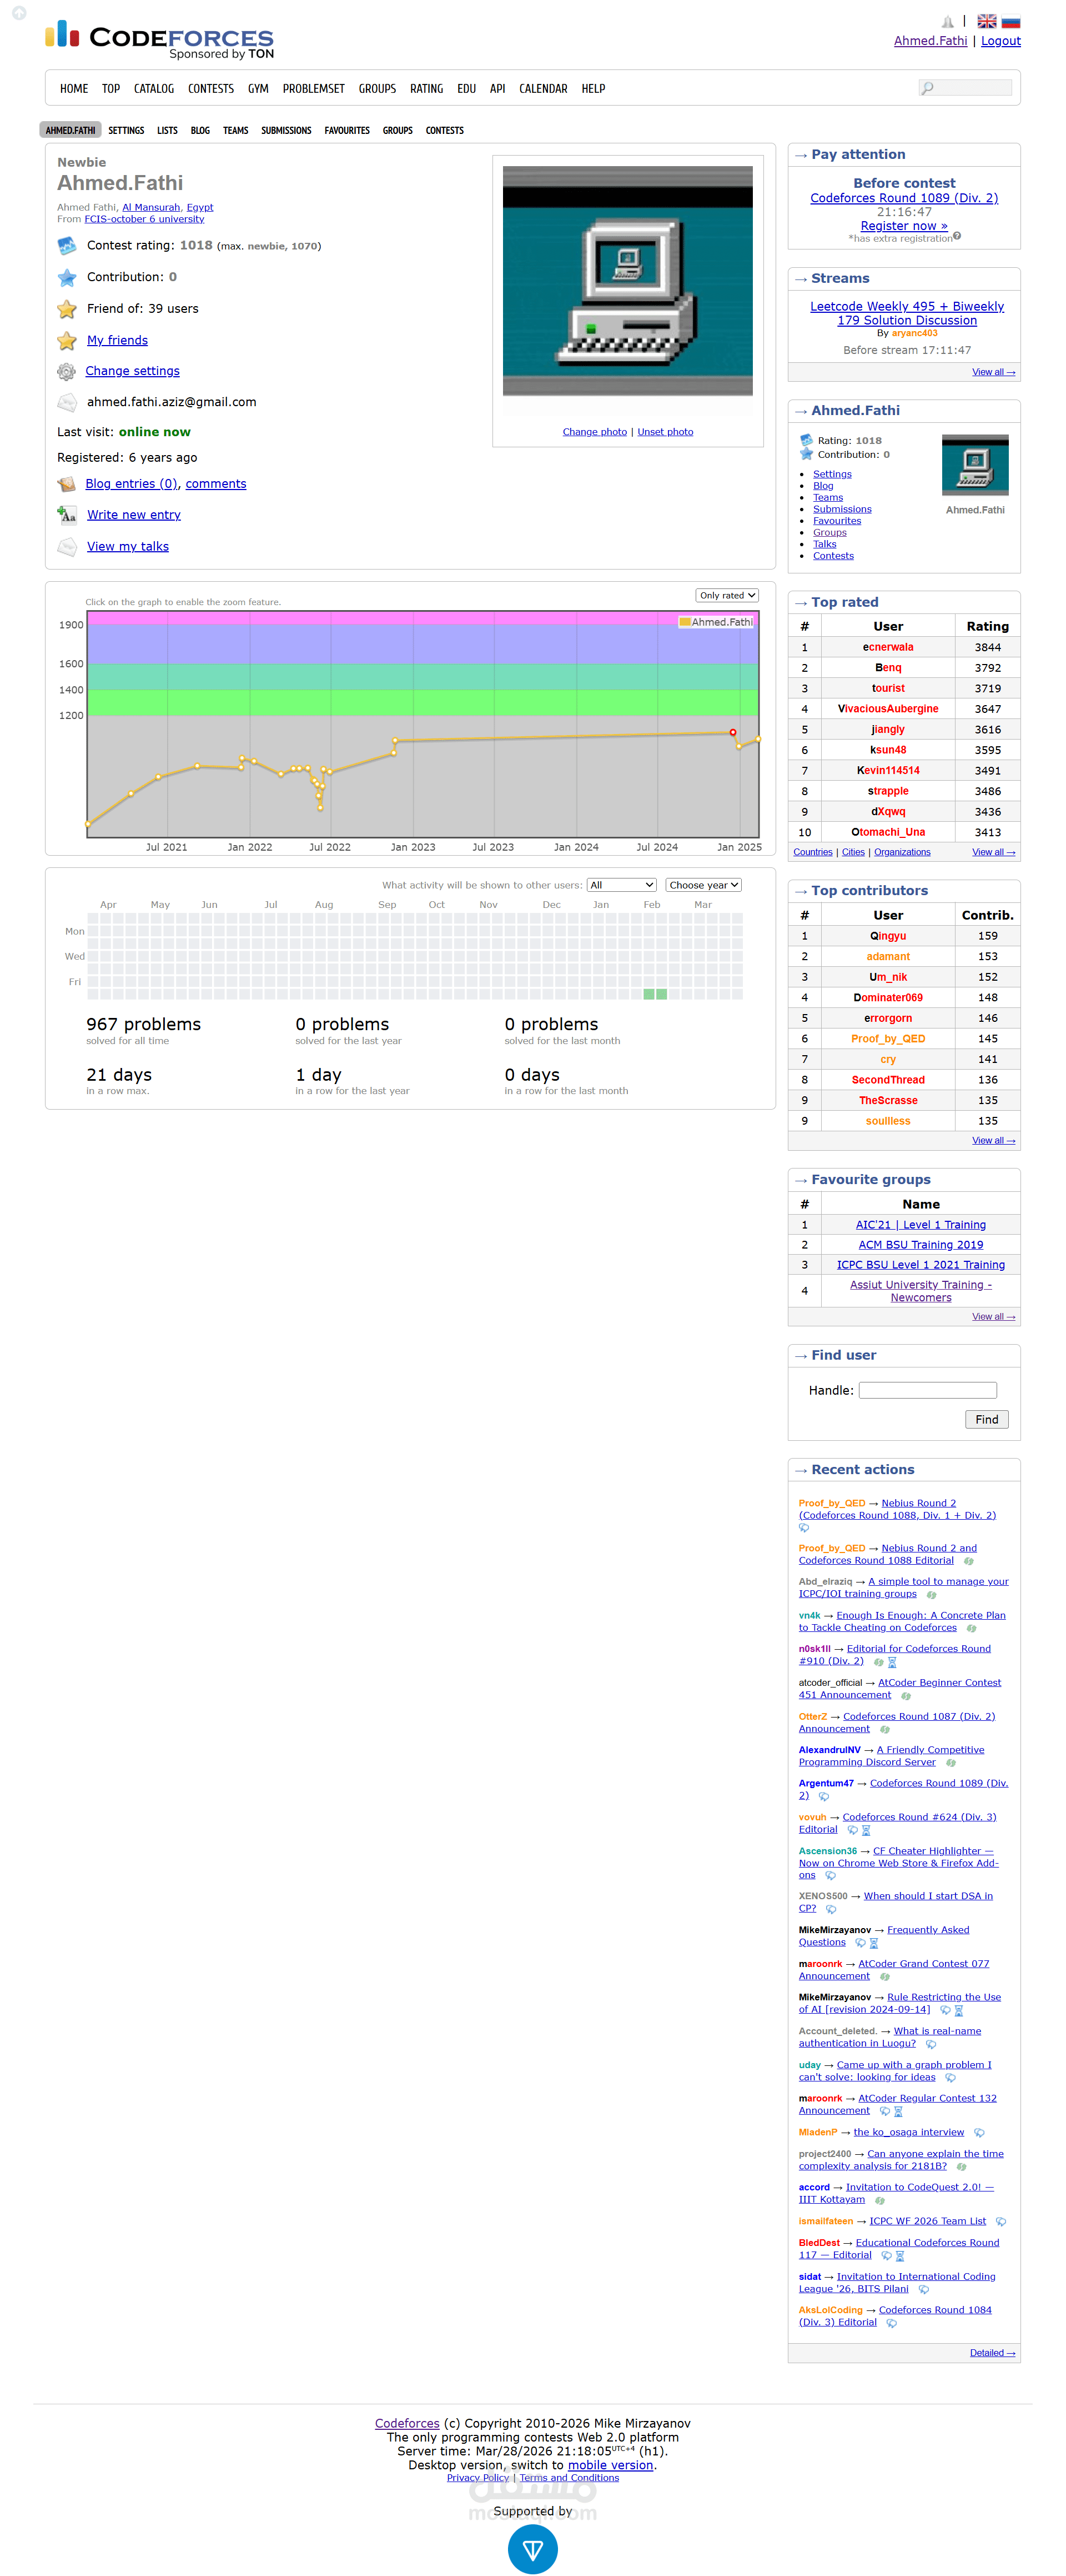
Task: Open the Only rated graph dropdown
Action: [x=726, y=596]
